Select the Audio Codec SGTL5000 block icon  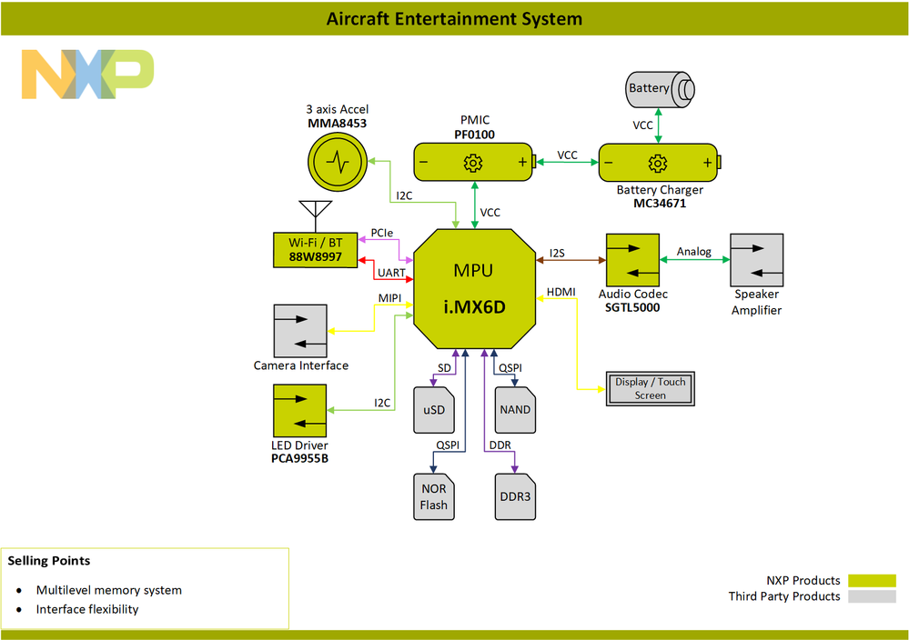632,260
